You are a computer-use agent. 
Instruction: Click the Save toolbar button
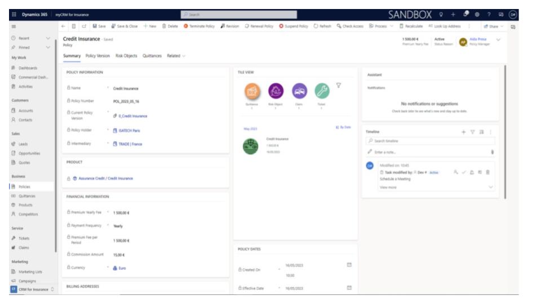coord(99,26)
